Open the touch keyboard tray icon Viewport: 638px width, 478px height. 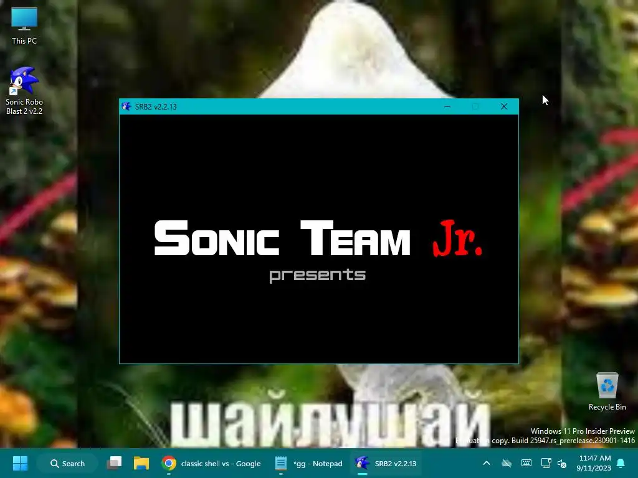(526, 463)
